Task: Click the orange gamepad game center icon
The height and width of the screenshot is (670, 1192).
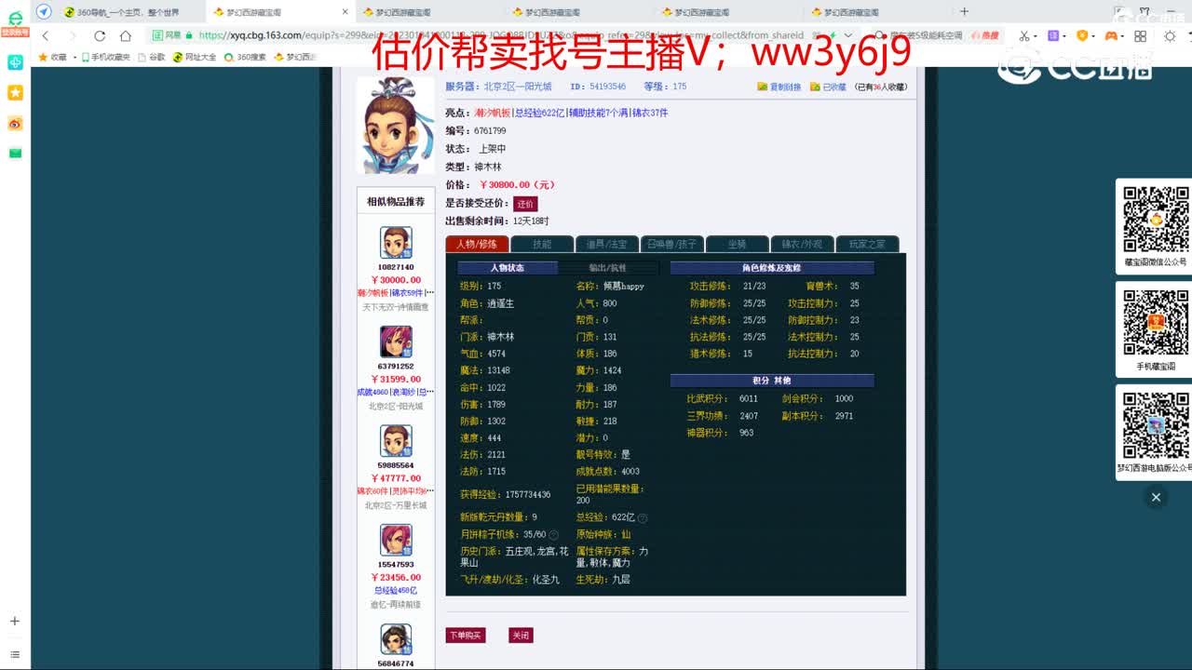Action: (x=1111, y=36)
